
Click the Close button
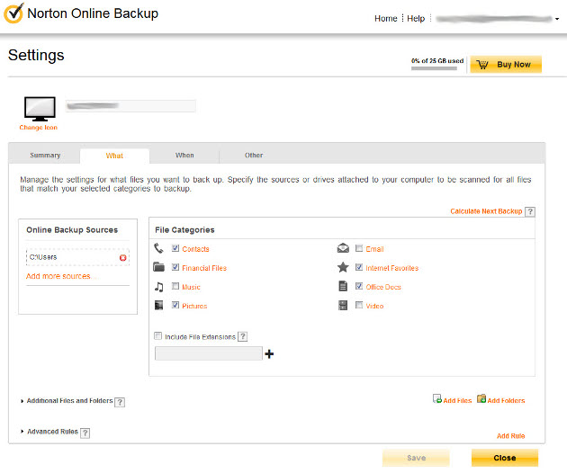tap(505, 458)
